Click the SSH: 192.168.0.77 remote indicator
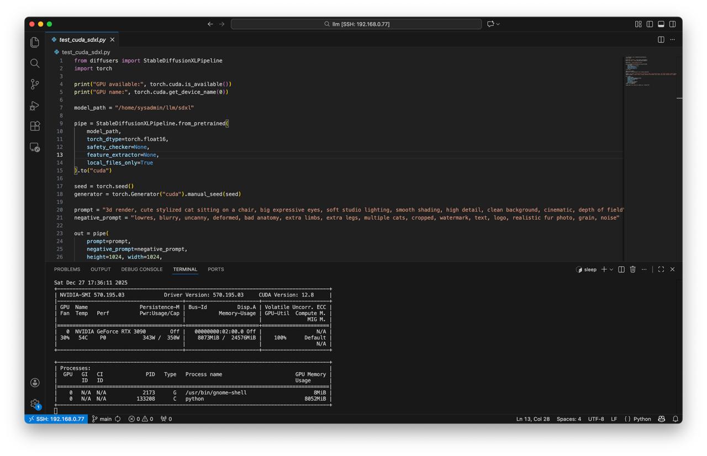Image resolution: width=707 pixels, height=456 pixels. coord(56,419)
